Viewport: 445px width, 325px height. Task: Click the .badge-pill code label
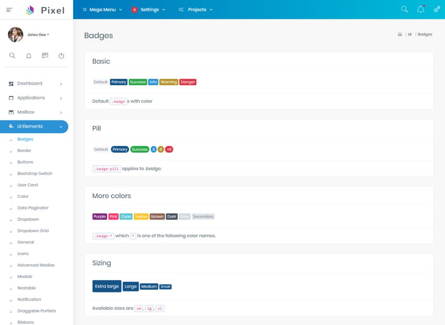(106, 169)
